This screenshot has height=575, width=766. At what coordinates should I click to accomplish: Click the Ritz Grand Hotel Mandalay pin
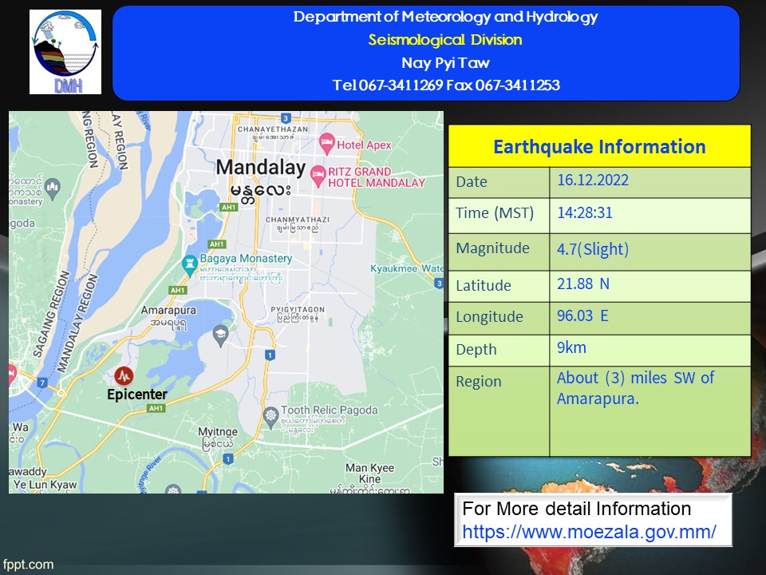tap(317, 173)
